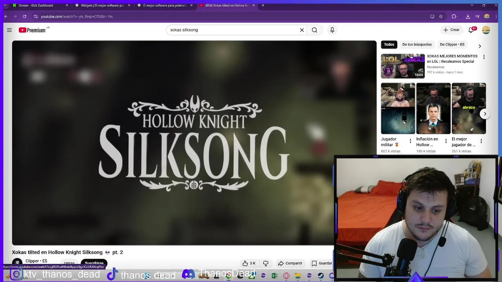Open options for El mejor jugador short
Image resolution: width=502 pixels, height=282 pixels.
click(481, 141)
